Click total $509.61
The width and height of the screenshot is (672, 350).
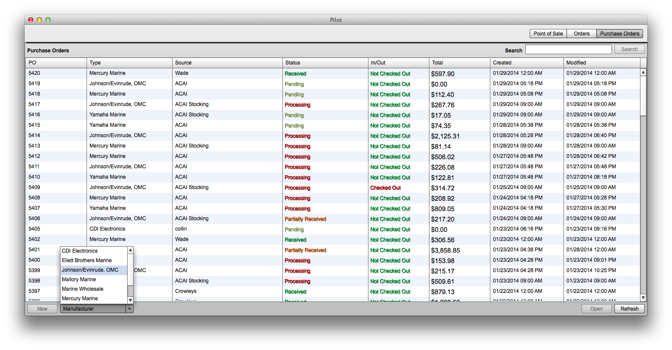click(x=442, y=282)
